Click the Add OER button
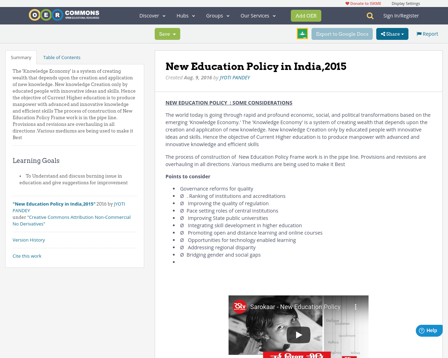This screenshot has width=448, height=358. pos(306,15)
